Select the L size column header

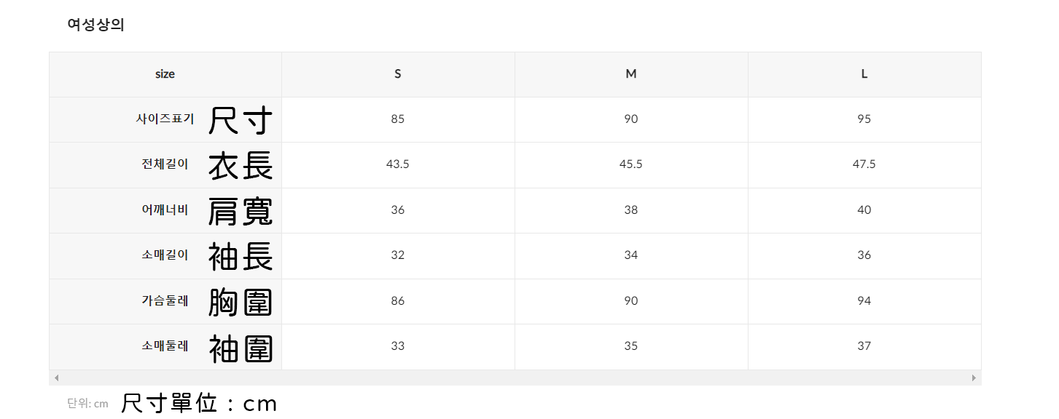click(864, 74)
